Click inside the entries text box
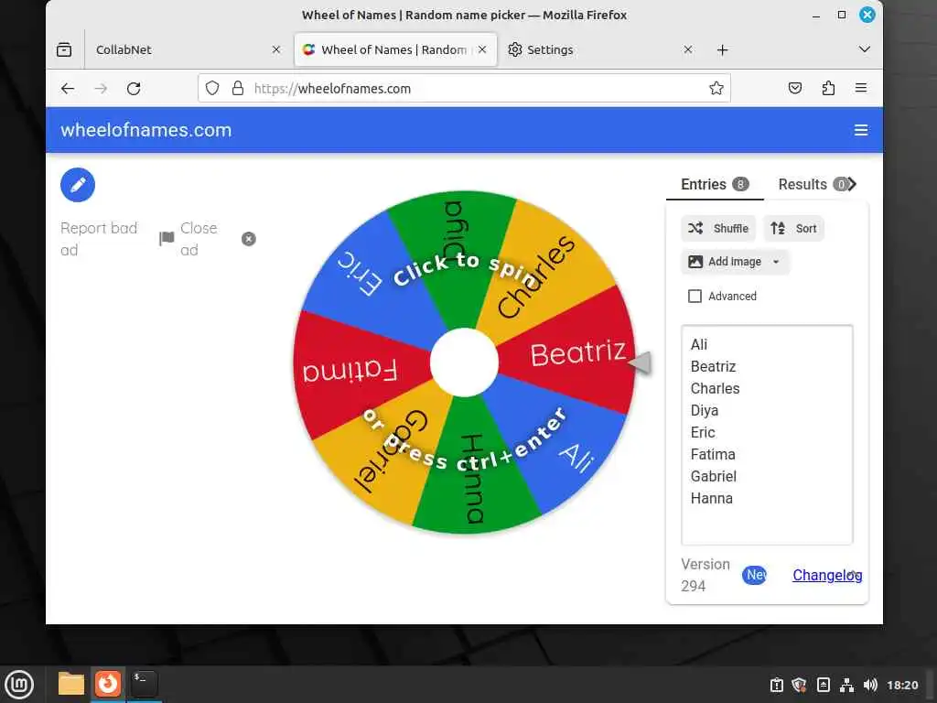This screenshot has height=703, width=937. [x=767, y=435]
